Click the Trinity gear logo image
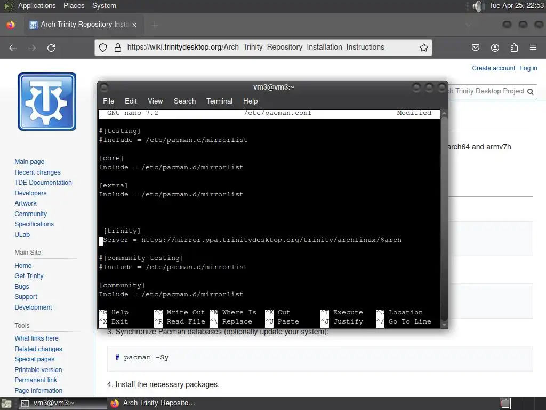Image resolution: width=546 pixels, height=410 pixels. [47, 101]
